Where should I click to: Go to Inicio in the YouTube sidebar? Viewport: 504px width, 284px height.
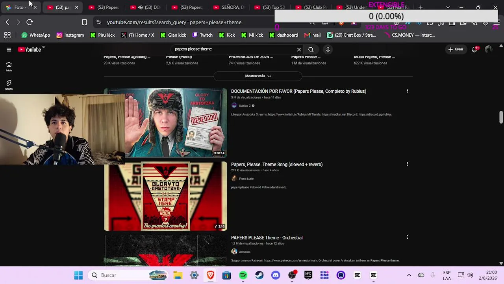[x=9, y=67]
